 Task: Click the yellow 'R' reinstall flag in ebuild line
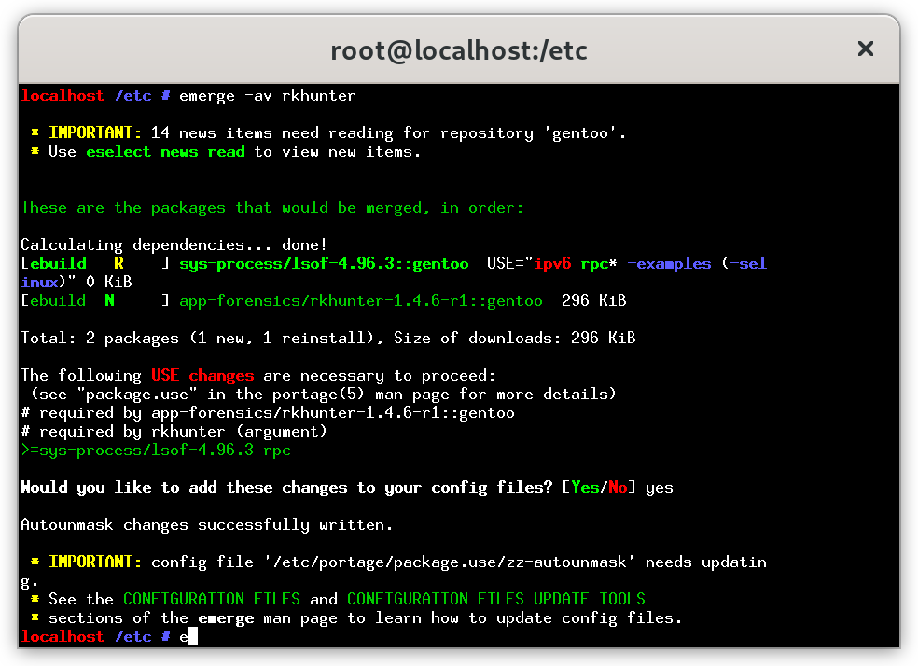click(x=118, y=264)
